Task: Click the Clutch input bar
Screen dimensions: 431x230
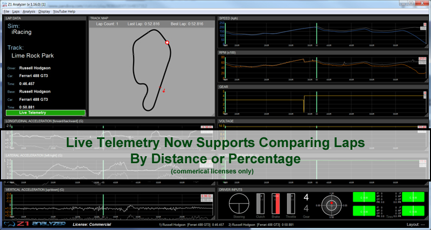Action: [x=260, y=204]
